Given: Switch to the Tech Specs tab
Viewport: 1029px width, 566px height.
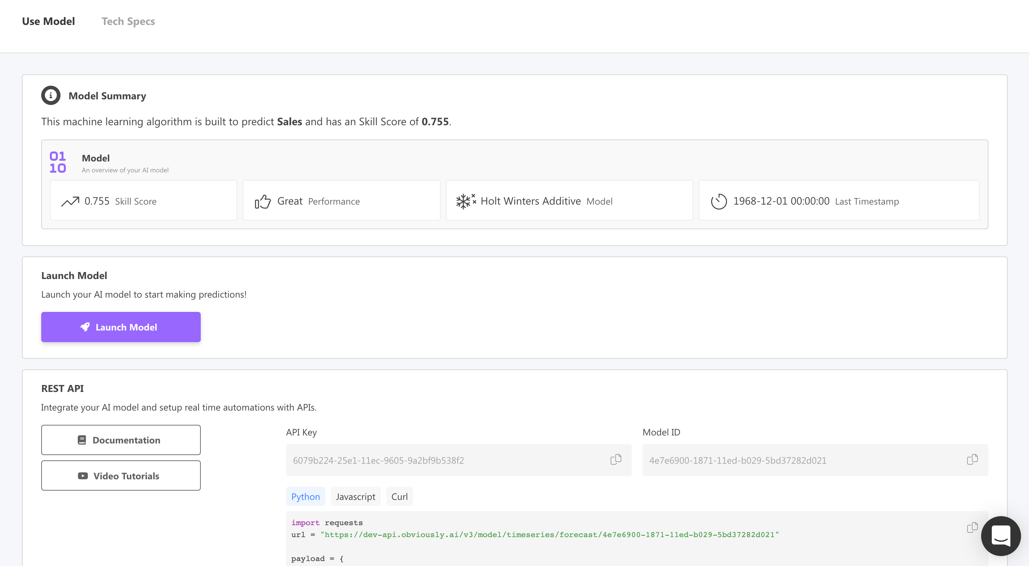Looking at the screenshot, I should 128,21.
